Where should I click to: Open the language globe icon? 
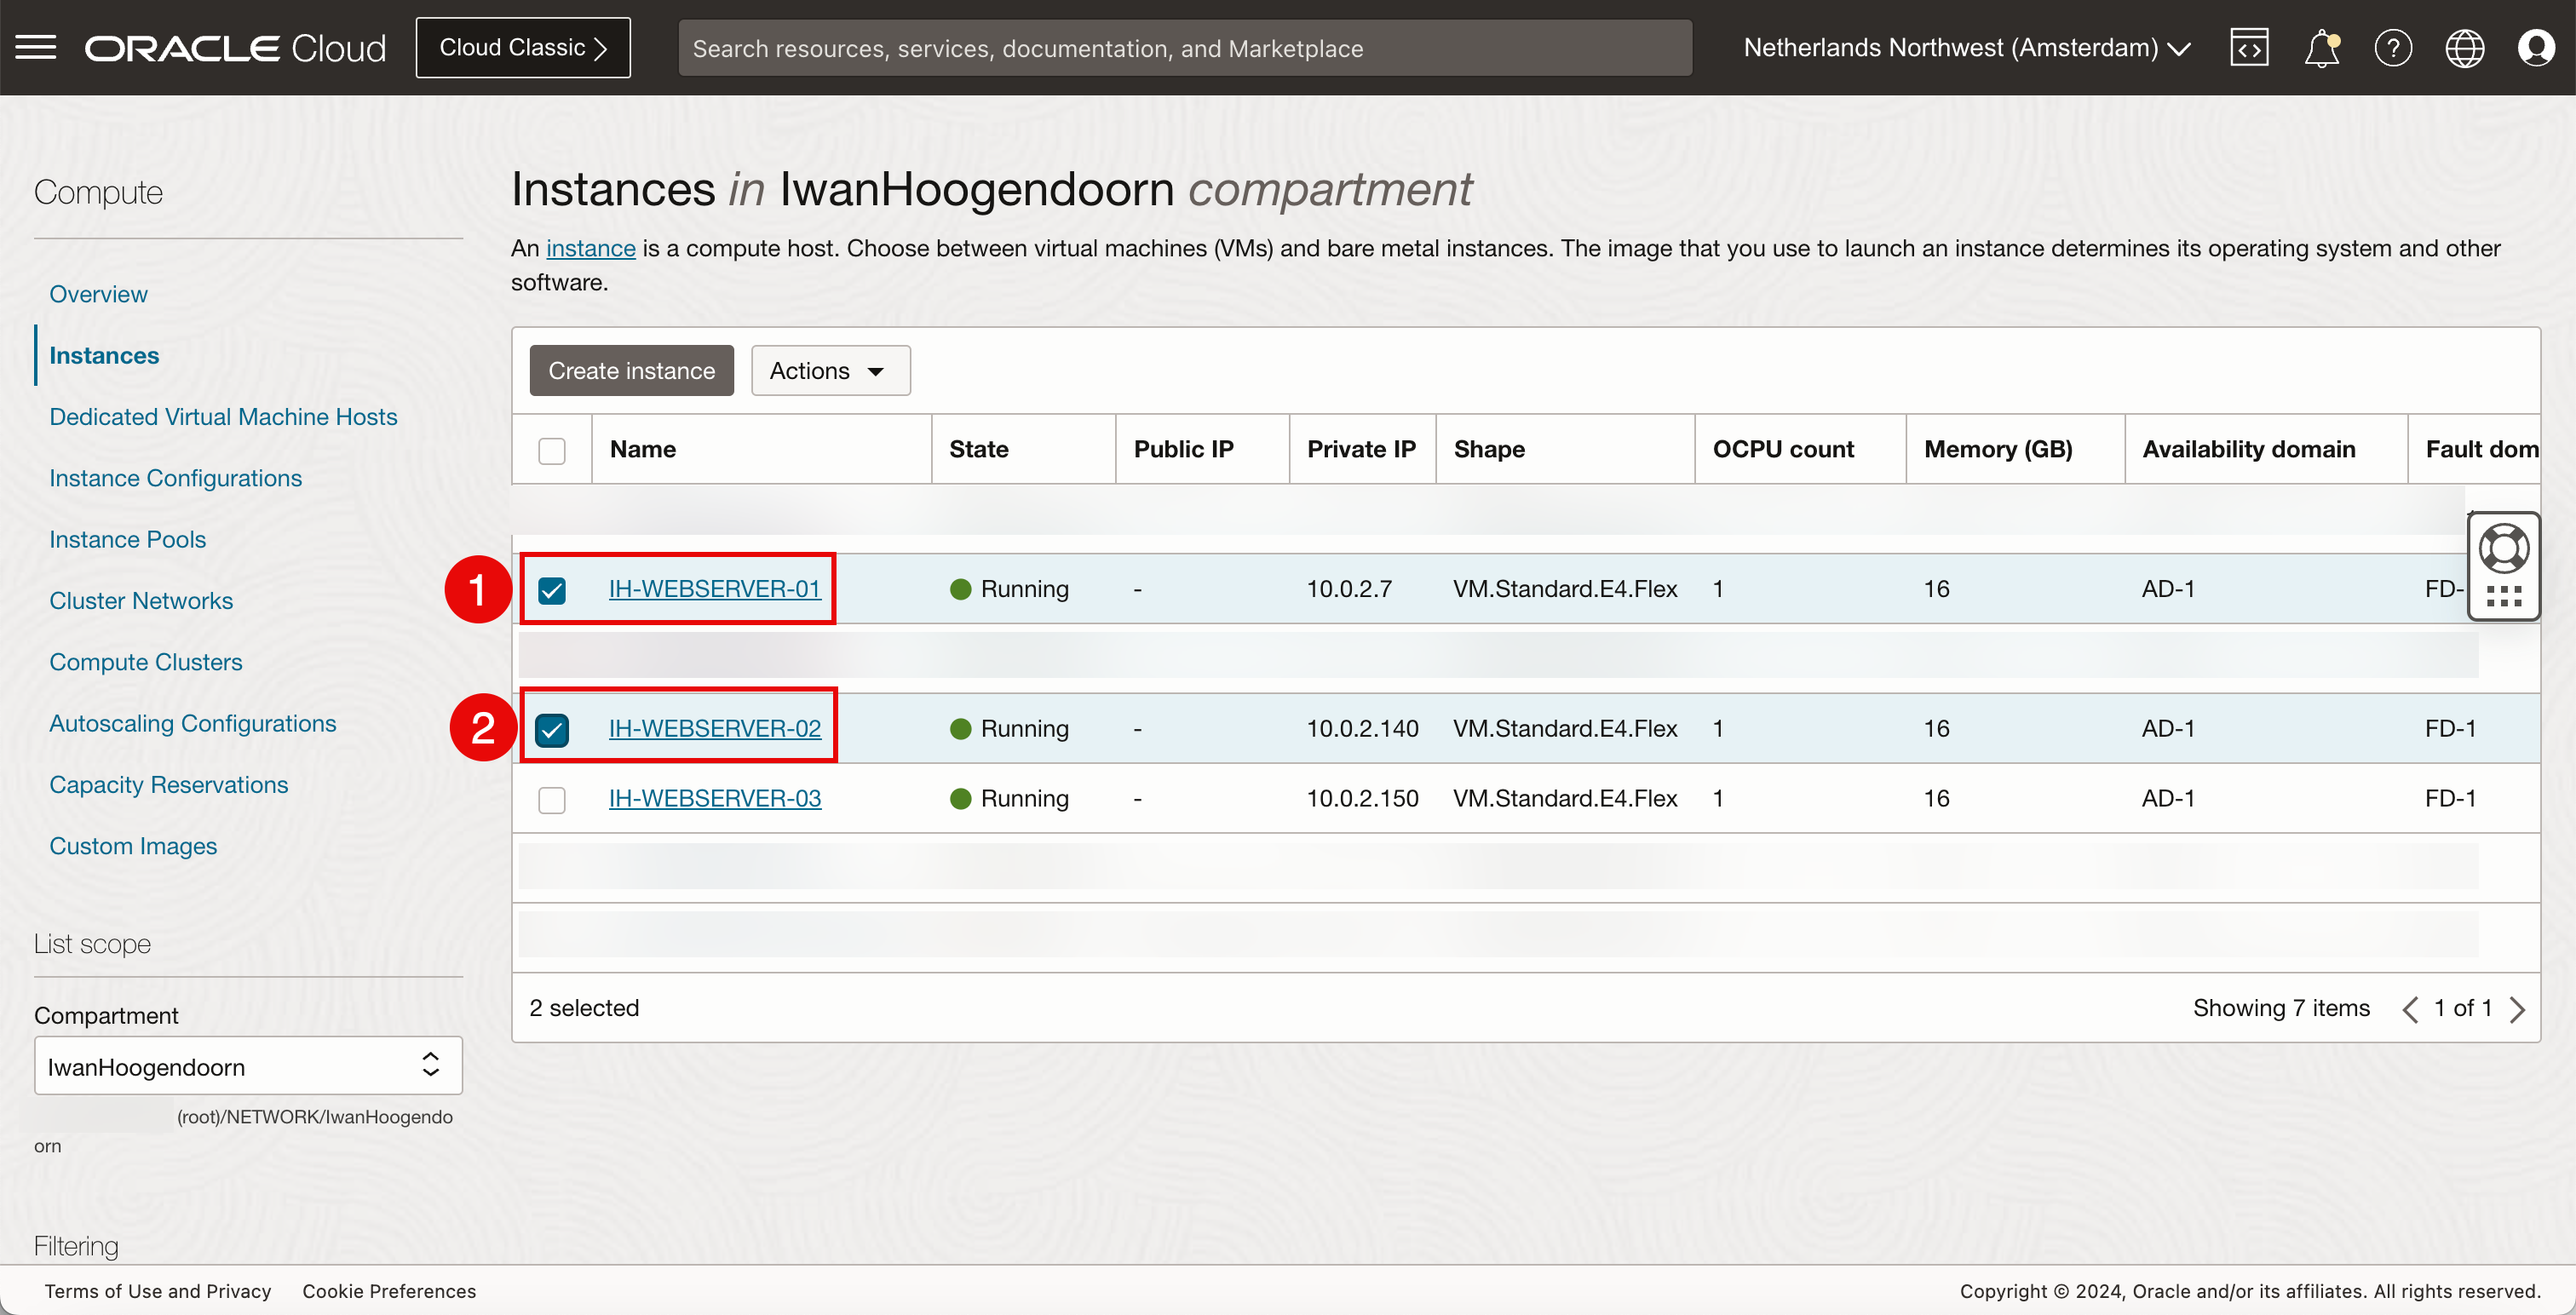point(2464,47)
